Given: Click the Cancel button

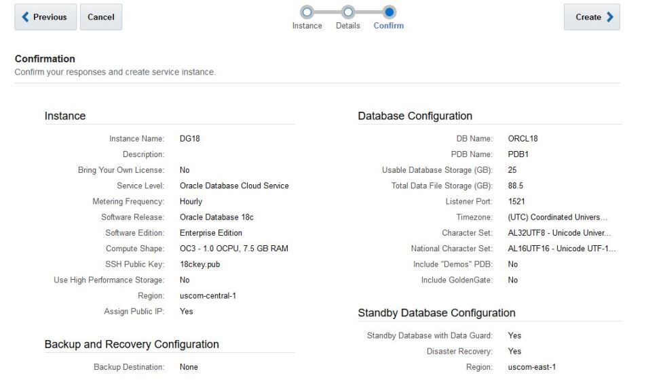Looking at the screenshot, I should (x=101, y=17).
